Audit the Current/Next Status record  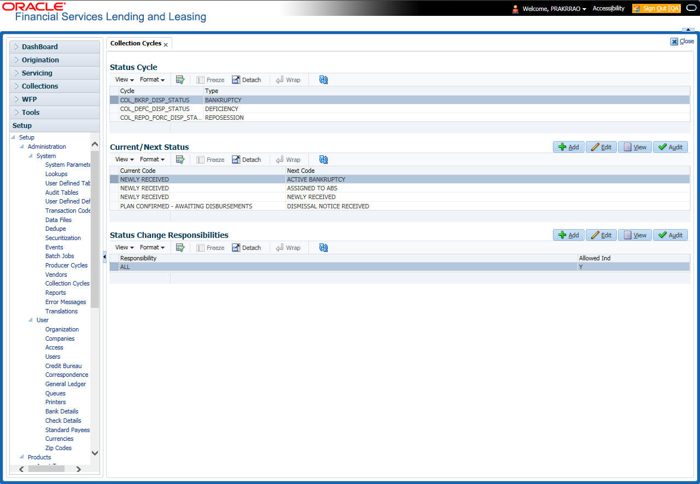[670, 147]
